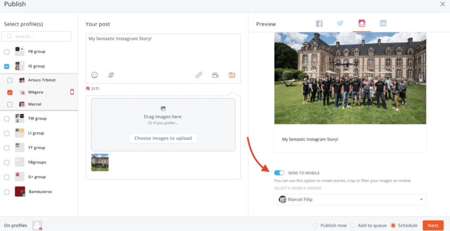
Task: Open the LinkedIn preview tab
Action: coord(383,24)
